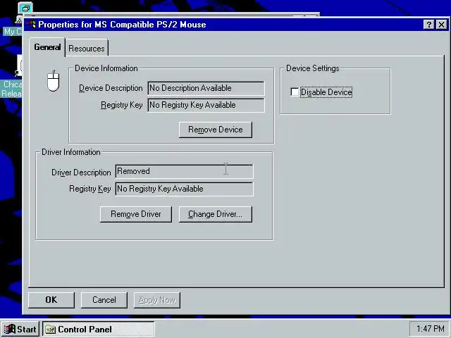
Task: Click the driver Registry Key field
Action: pos(184,189)
